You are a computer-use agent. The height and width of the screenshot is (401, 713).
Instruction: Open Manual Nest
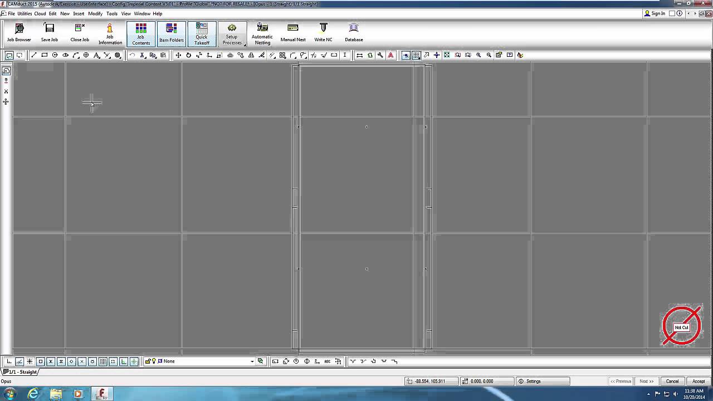293,33
